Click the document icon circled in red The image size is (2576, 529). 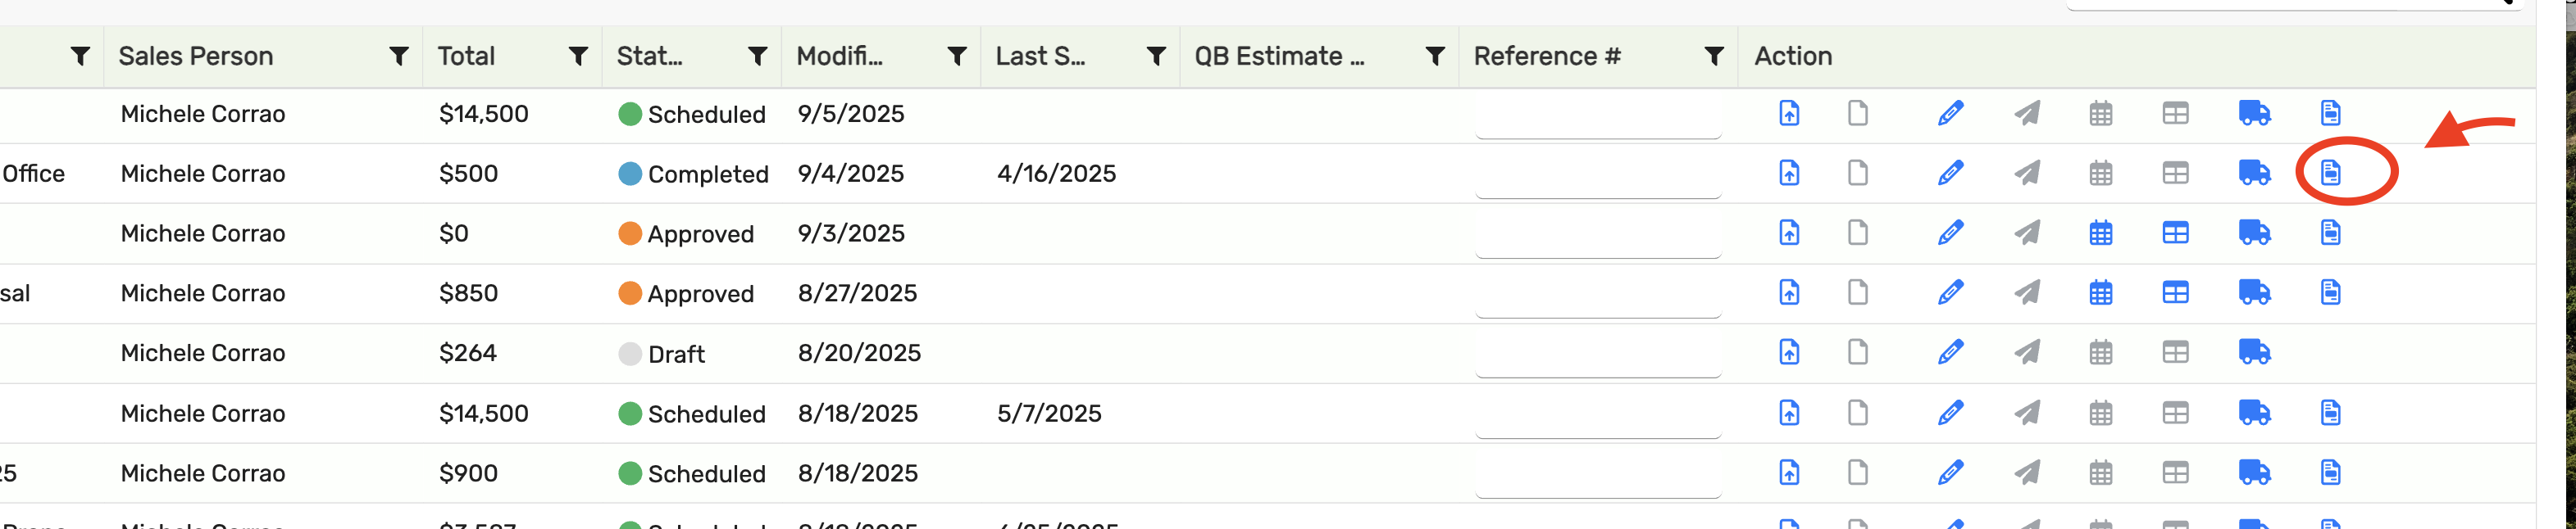click(x=2330, y=173)
